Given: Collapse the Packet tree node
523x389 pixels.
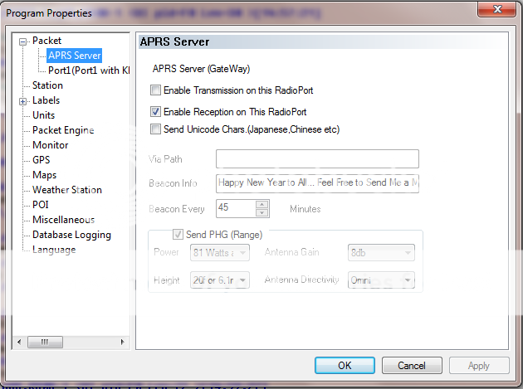Looking at the screenshot, I should coord(23,41).
